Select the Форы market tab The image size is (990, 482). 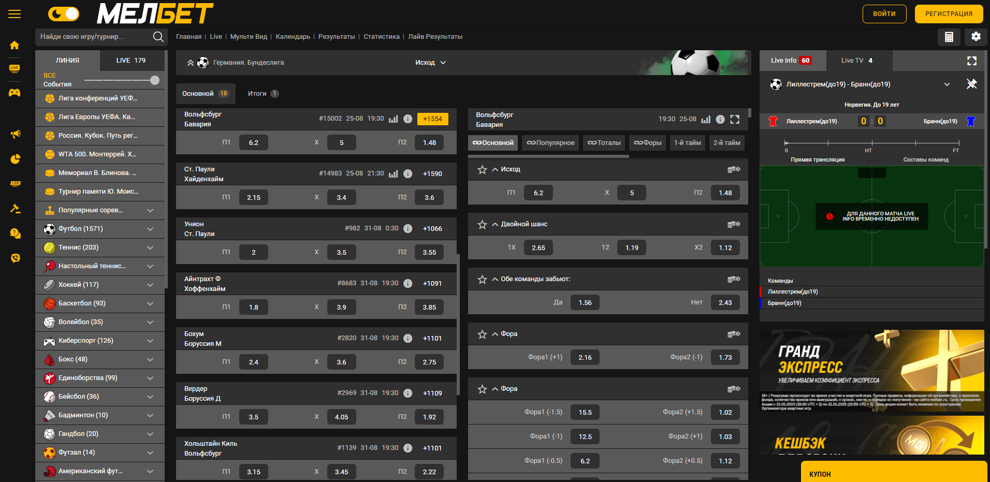[648, 143]
